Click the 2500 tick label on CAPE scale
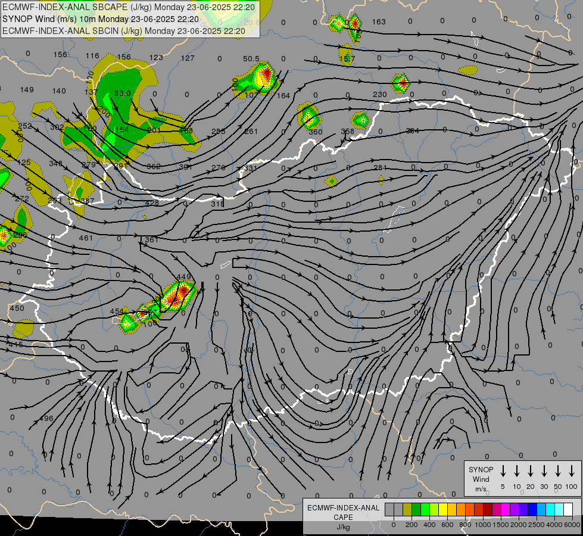583x536 pixels. click(537, 525)
